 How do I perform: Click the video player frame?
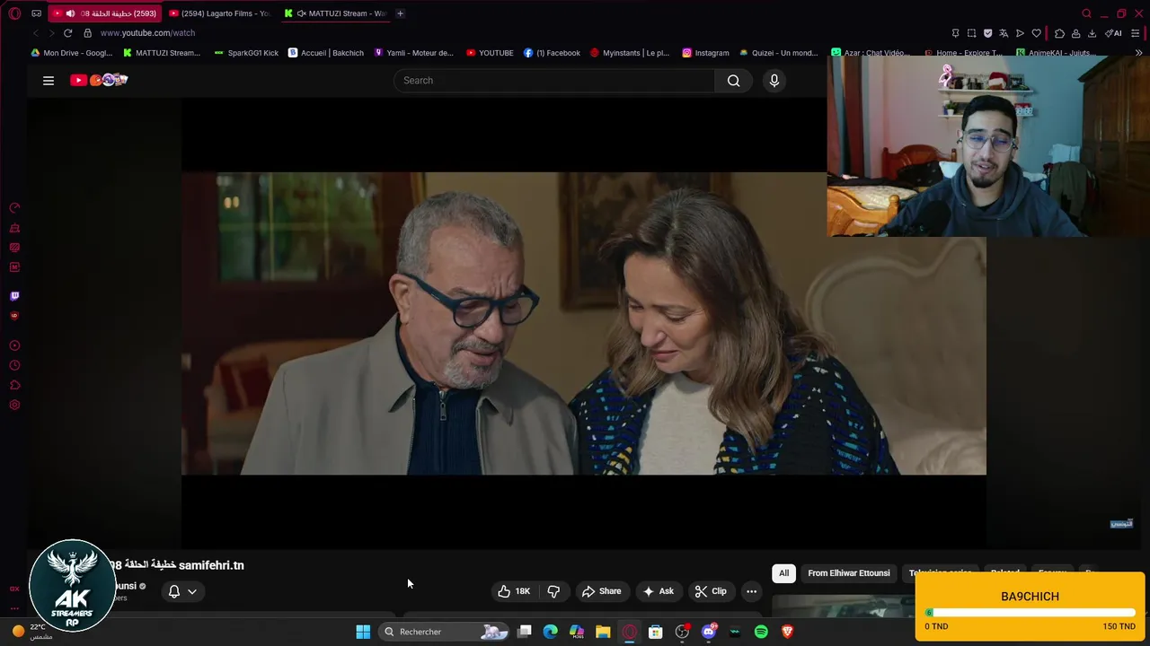[584, 323]
